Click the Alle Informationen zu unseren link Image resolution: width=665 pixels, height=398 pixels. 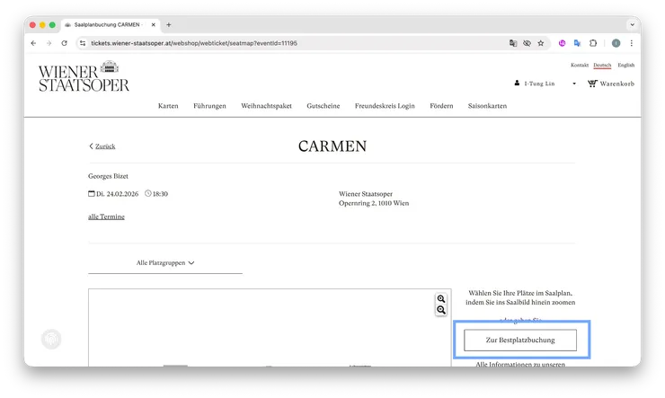pyautogui.click(x=520, y=364)
